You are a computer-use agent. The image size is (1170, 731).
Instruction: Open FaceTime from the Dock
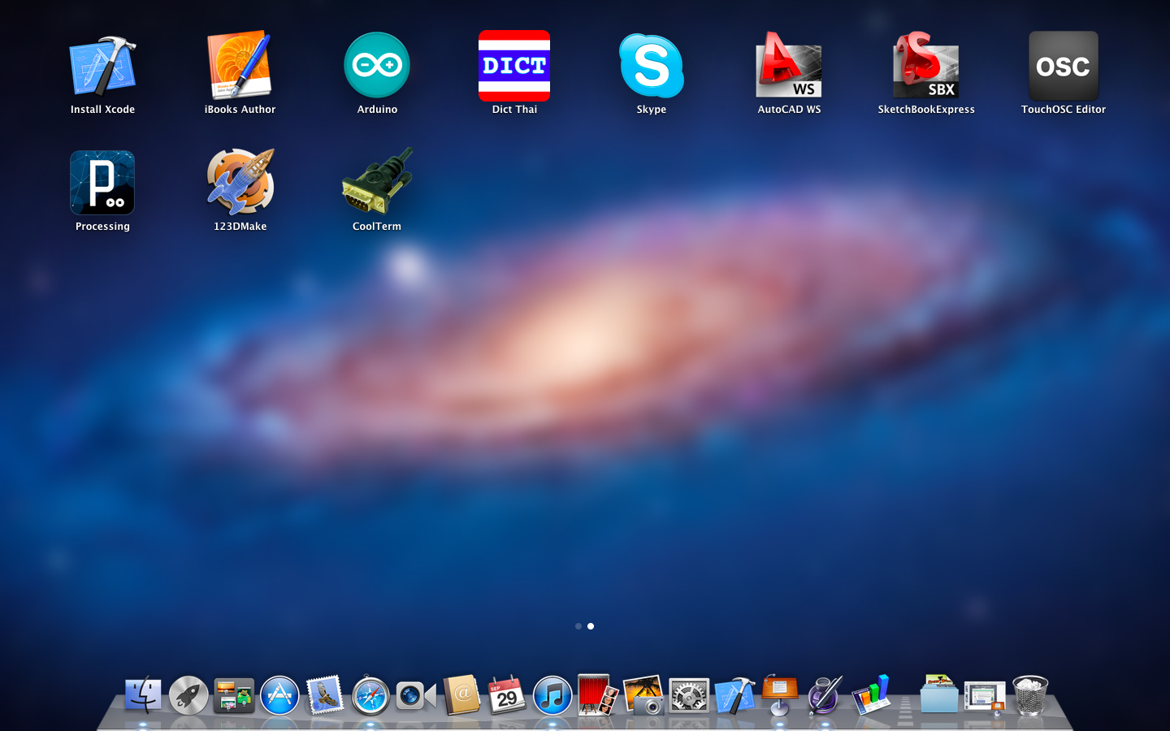coord(416,696)
